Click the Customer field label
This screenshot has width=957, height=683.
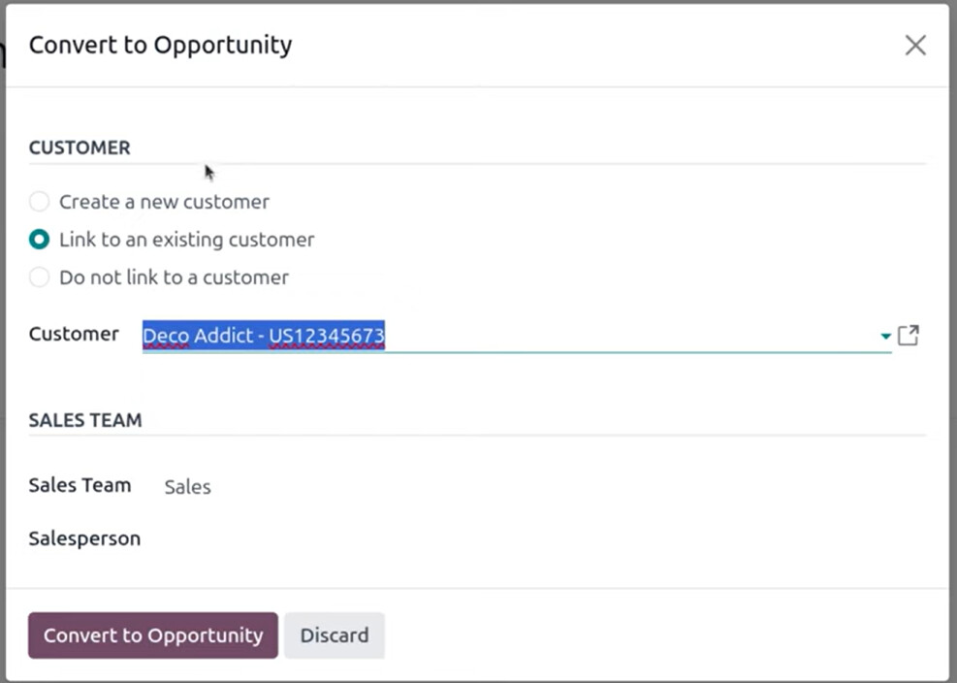(x=74, y=334)
